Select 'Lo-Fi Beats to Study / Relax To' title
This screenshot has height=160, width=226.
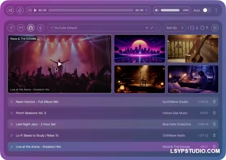37,135
